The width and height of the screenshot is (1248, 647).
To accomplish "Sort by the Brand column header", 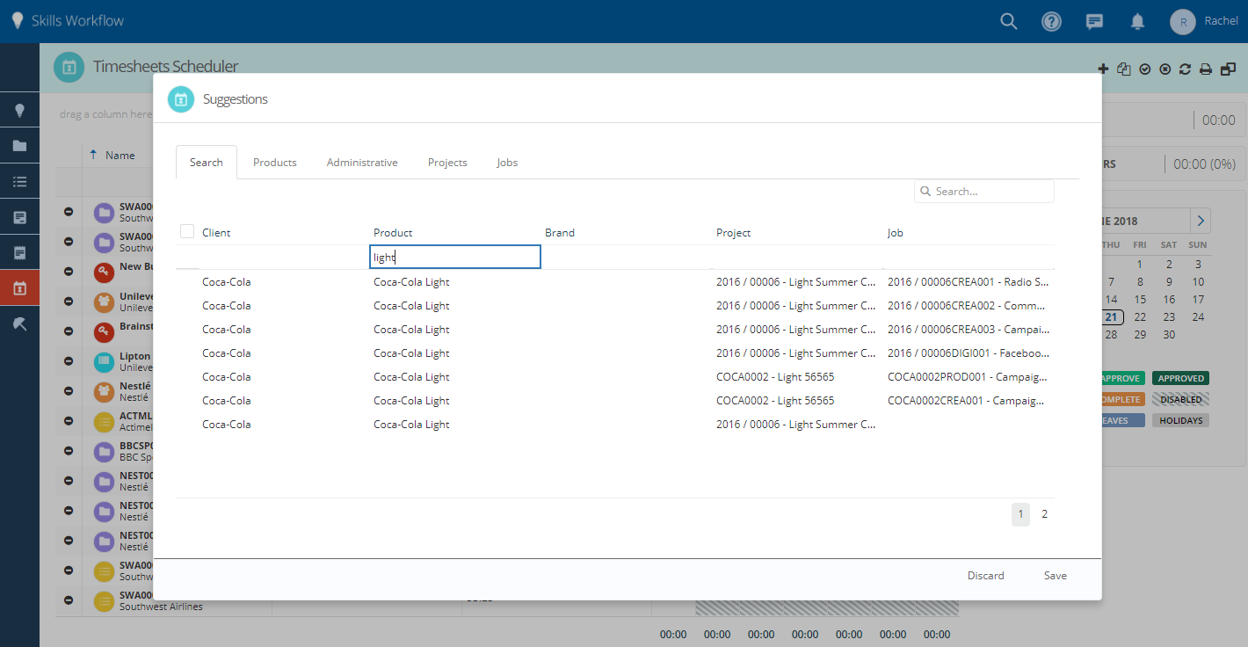I will coord(560,233).
